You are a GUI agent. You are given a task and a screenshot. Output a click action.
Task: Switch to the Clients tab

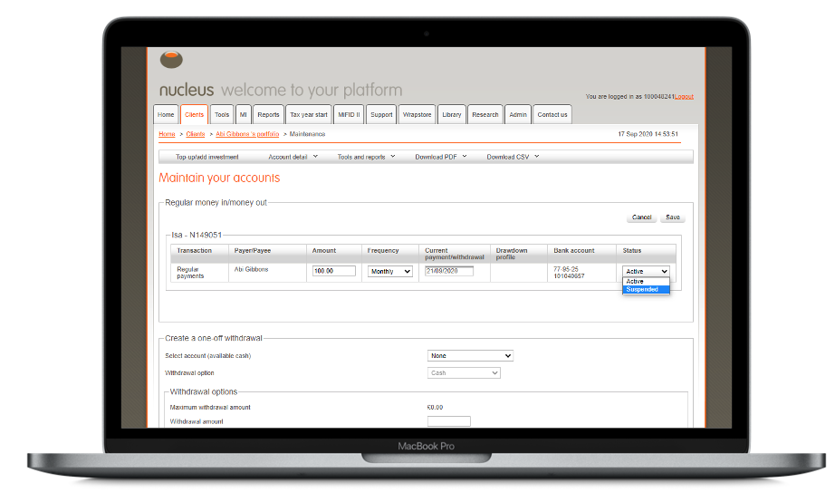coord(195,114)
